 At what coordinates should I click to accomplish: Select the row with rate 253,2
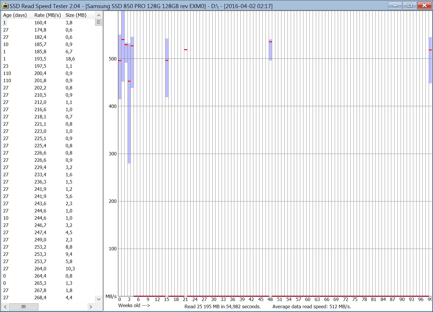tap(48, 247)
